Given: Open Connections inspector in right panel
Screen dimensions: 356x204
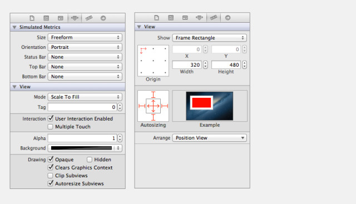Looking at the screenshot, I should click(228, 18).
